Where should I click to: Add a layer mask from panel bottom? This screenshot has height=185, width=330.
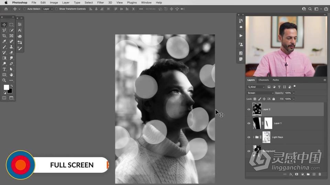click(x=297, y=174)
